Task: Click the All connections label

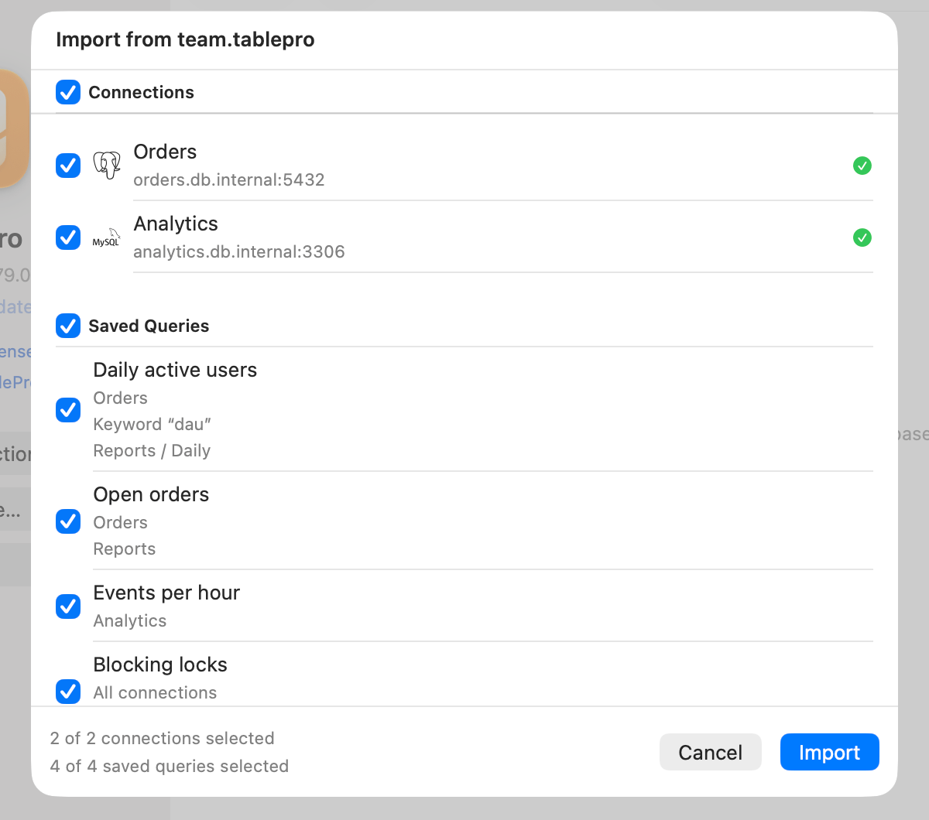Action: tap(155, 692)
